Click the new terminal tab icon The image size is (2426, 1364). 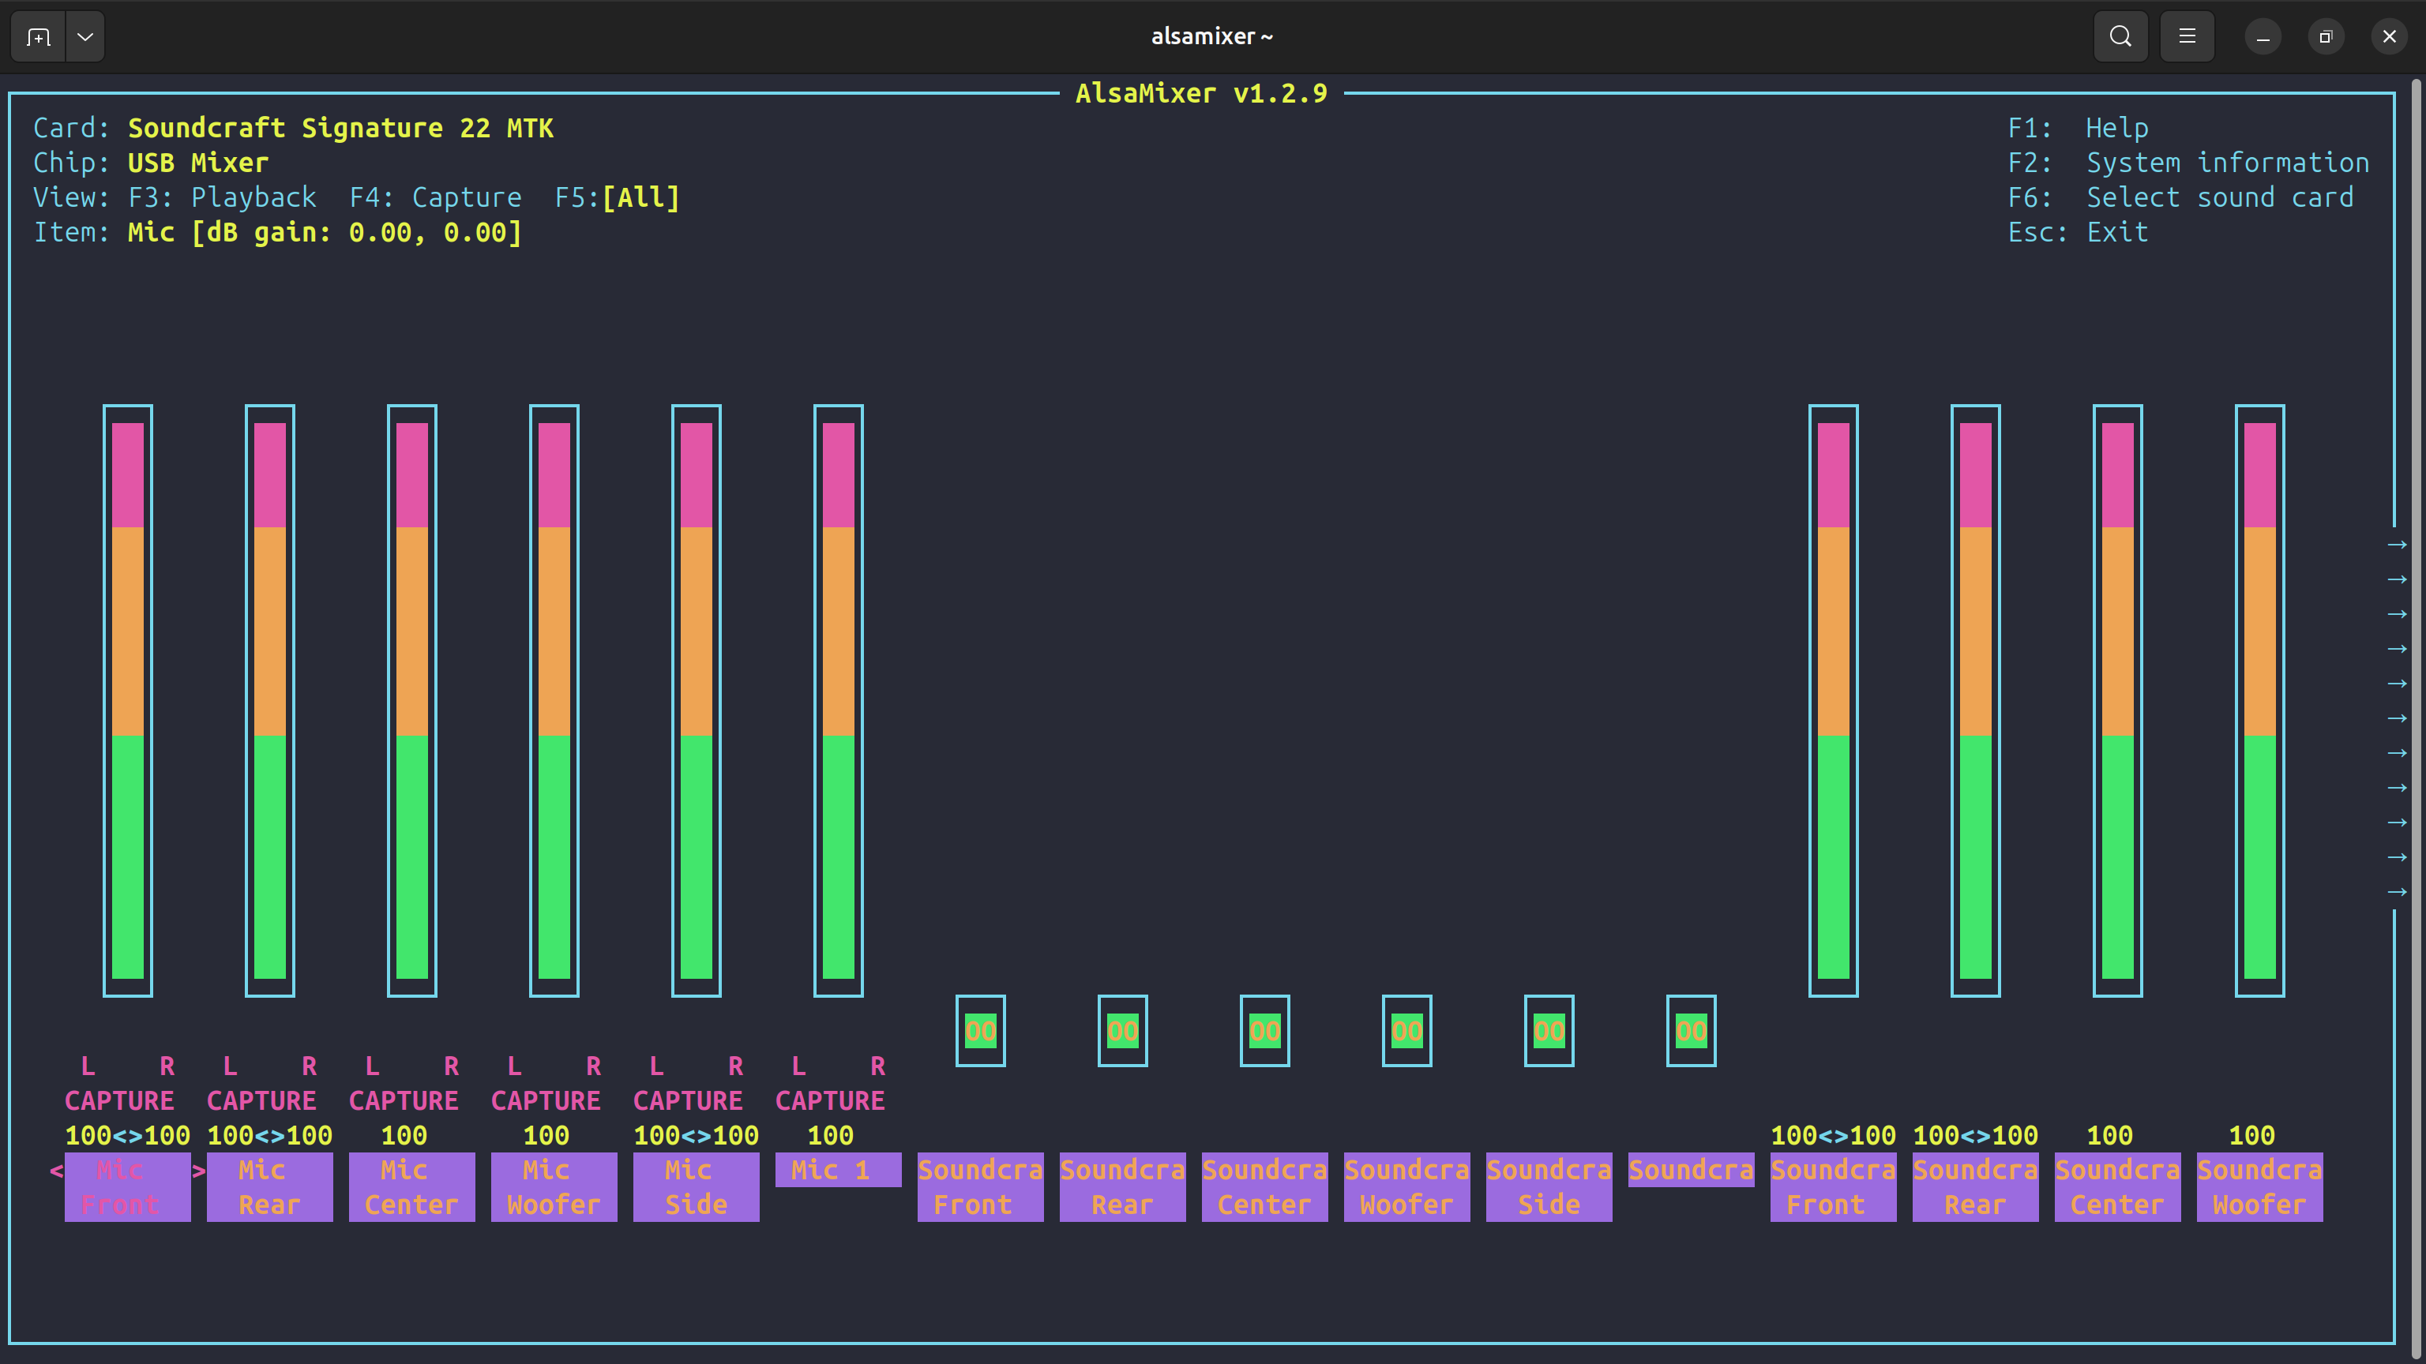(x=38, y=37)
